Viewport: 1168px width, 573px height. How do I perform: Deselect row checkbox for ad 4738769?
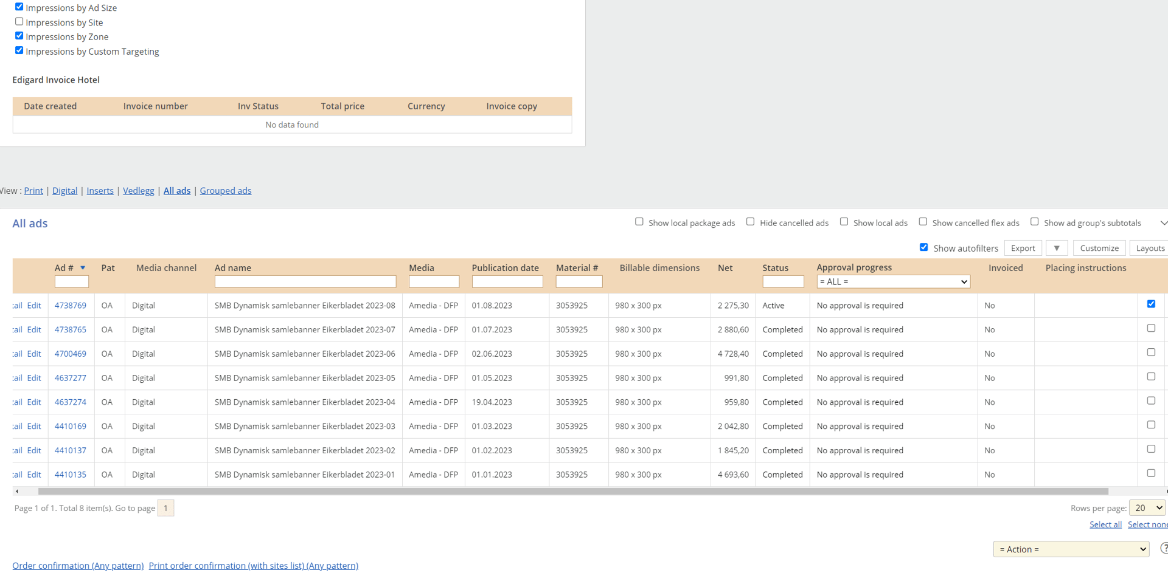[x=1151, y=304]
